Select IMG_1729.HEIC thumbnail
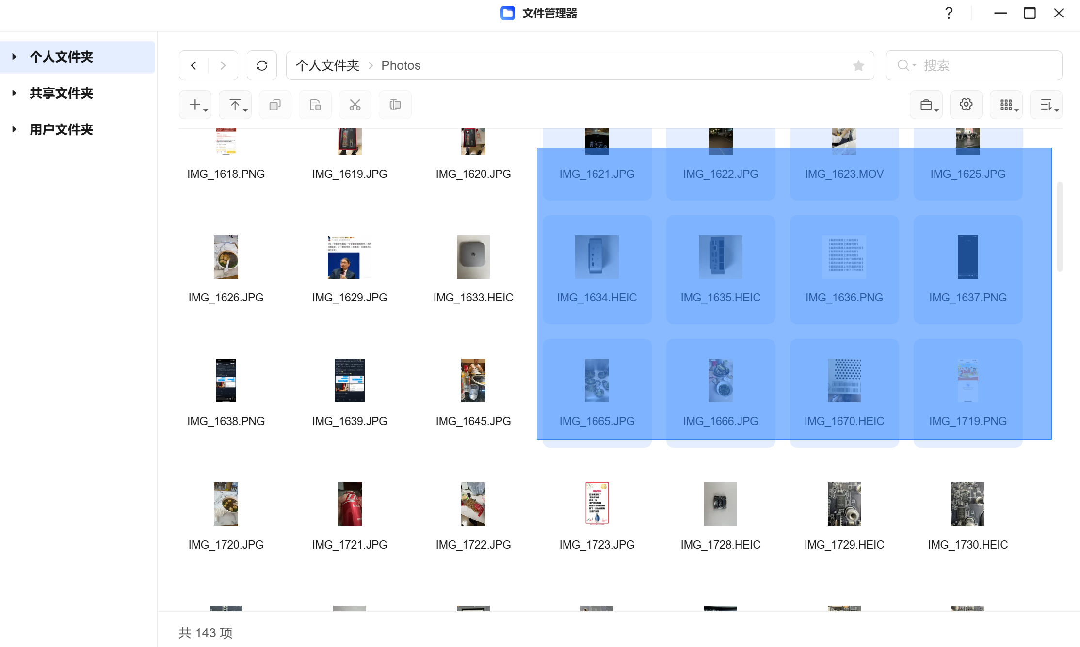 [844, 504]
